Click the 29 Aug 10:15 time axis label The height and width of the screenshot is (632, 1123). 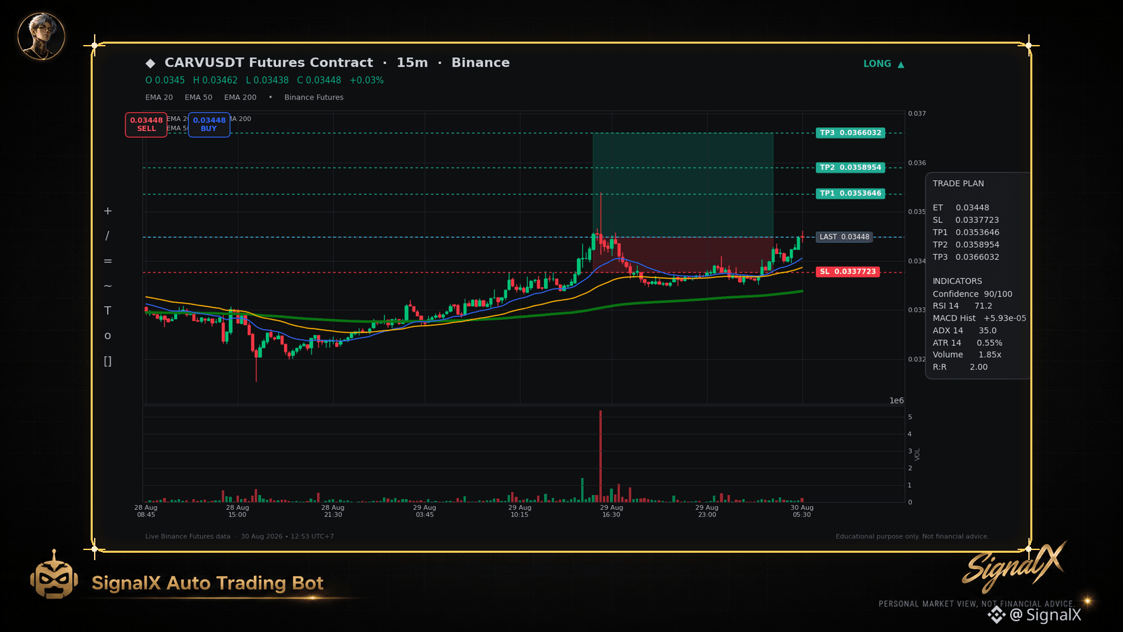(519, 511)
